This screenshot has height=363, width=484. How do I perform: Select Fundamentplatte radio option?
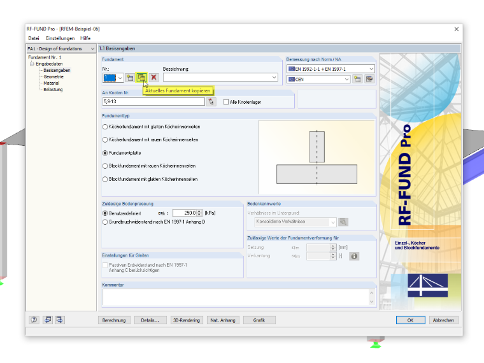tap(105, 153)
